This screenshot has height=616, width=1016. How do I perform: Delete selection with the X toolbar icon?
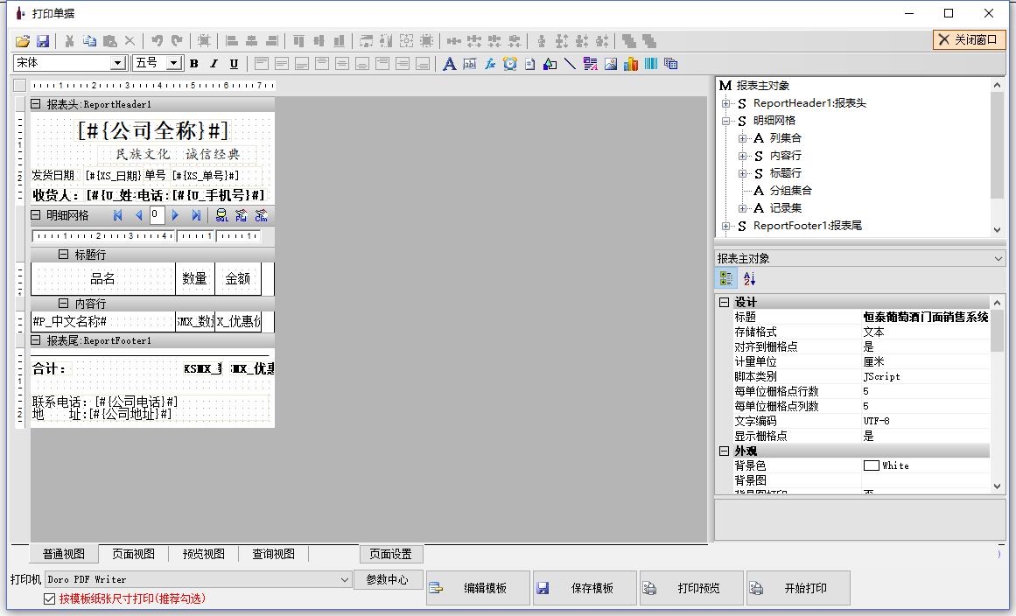tap(130, 41)
